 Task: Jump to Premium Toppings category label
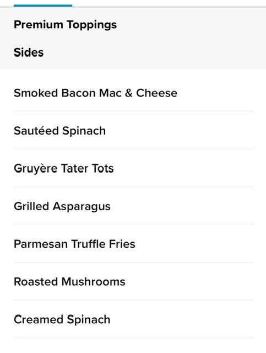pos(65,25)
